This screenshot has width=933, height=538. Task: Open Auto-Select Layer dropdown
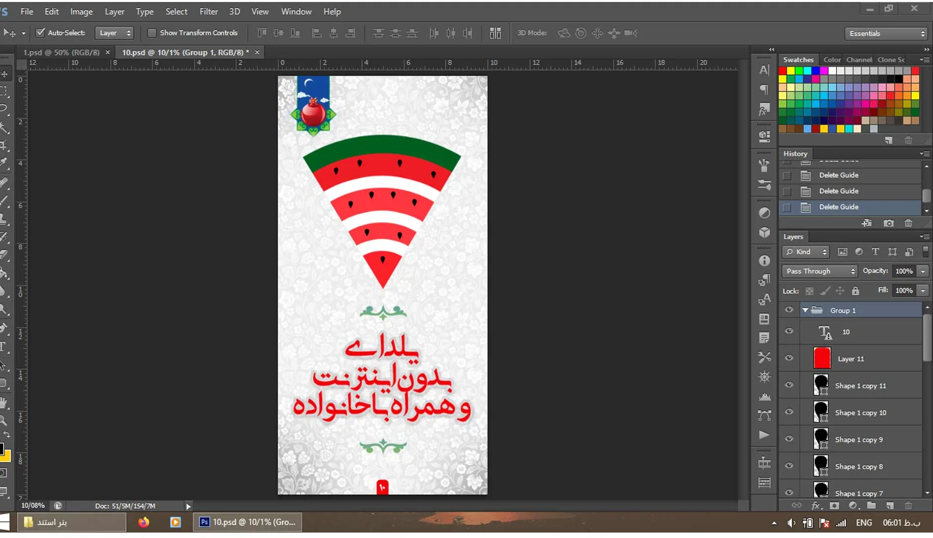114,33
